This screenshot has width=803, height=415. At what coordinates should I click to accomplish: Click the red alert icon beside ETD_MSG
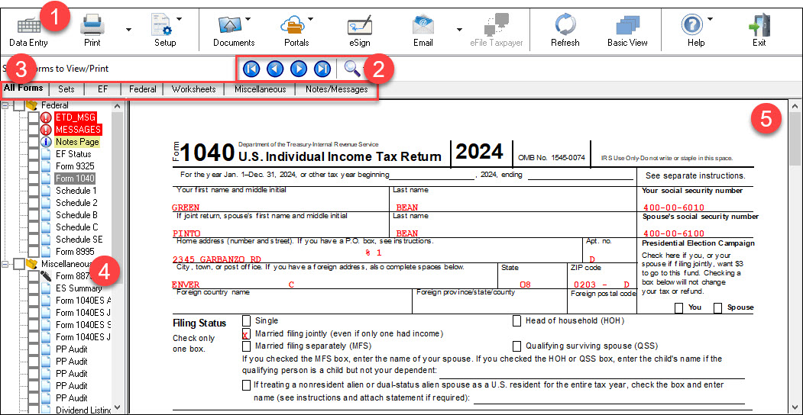(x=46, y=117)
